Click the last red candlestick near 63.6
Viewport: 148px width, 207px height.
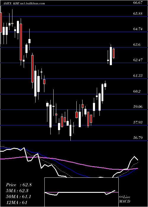pyautogui.click(x=114, y=53)
